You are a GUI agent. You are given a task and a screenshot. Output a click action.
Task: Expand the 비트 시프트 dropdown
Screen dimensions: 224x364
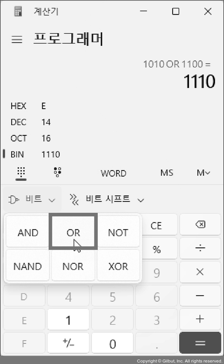click(107, 199)
